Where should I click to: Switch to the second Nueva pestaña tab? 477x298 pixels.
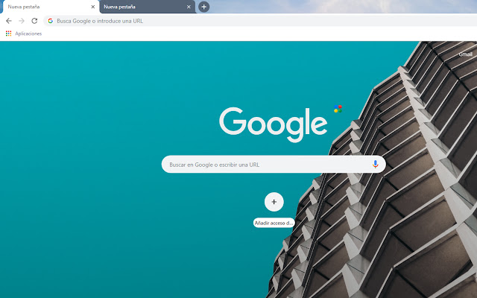(x=148, y=7)
